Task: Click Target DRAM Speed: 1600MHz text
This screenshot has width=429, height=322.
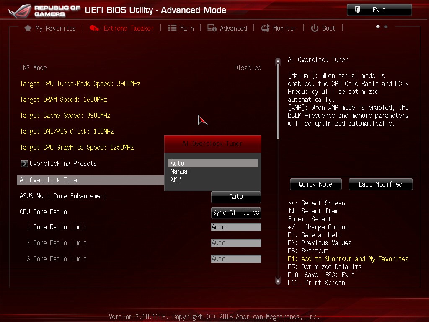Action: [x=64, y=99]
